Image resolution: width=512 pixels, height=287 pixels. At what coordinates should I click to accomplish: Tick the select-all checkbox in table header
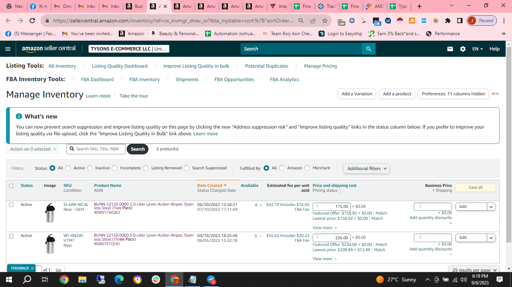[x=11, y=186]
